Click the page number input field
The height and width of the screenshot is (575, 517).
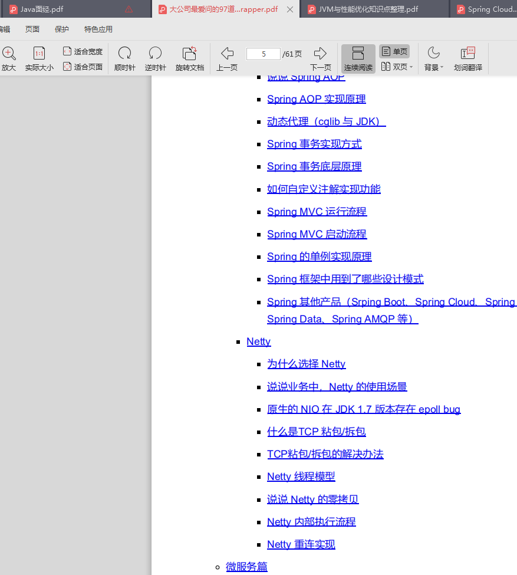tap(264, 54)
